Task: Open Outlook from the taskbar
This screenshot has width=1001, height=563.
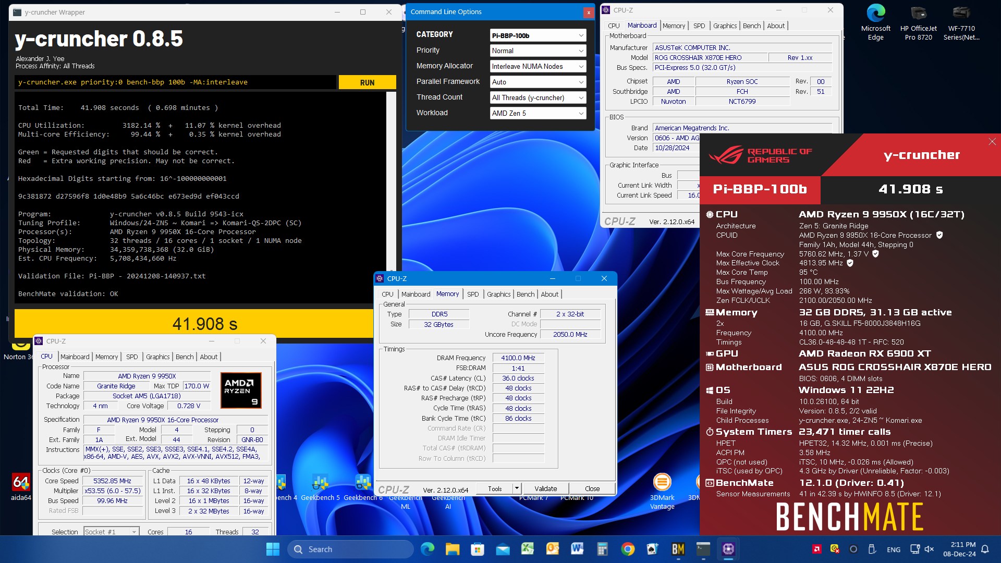Action: click(x=553, y=549)
